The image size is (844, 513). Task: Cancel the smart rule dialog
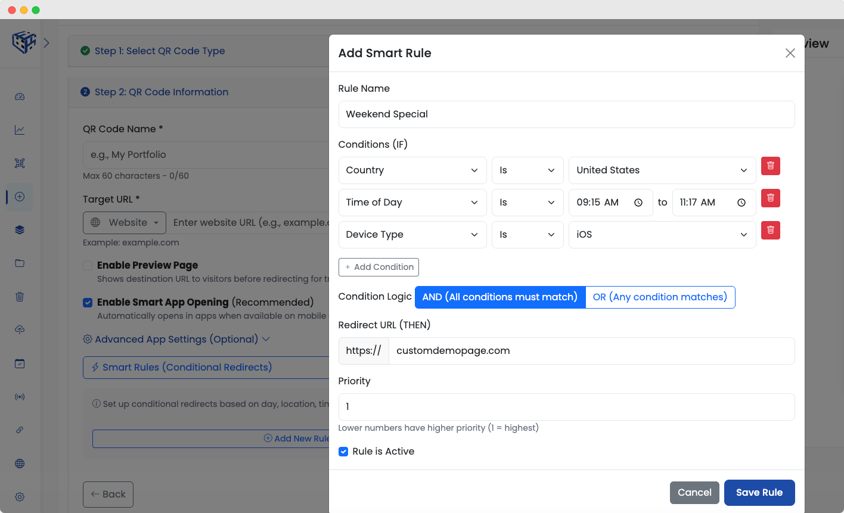pyautogui.click(x=694, y=493)
